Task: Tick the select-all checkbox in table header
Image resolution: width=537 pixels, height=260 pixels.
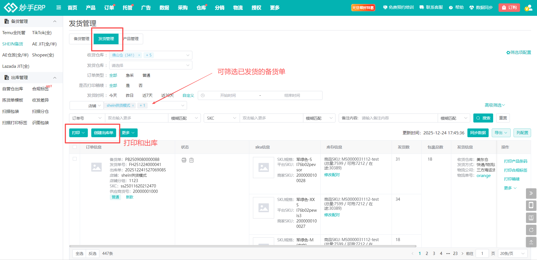Action: 75,147
